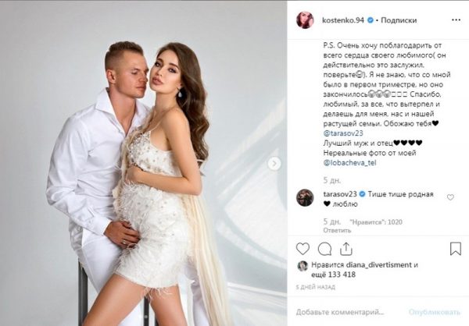View the ещё 133 418 likers list
Screen dimensions: 469x326
[x=334, y=275]
